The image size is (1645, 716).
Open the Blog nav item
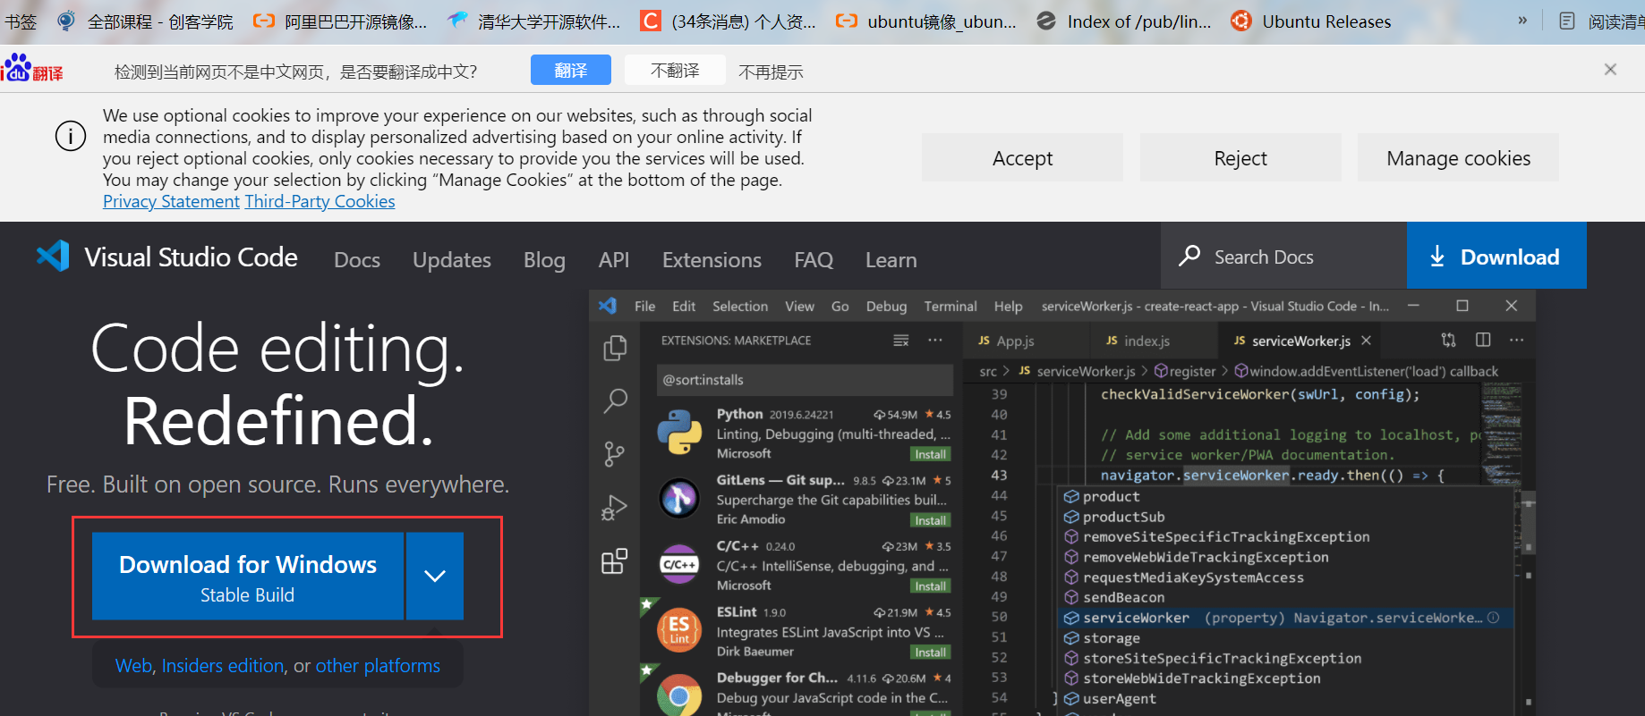pos(544,260)
